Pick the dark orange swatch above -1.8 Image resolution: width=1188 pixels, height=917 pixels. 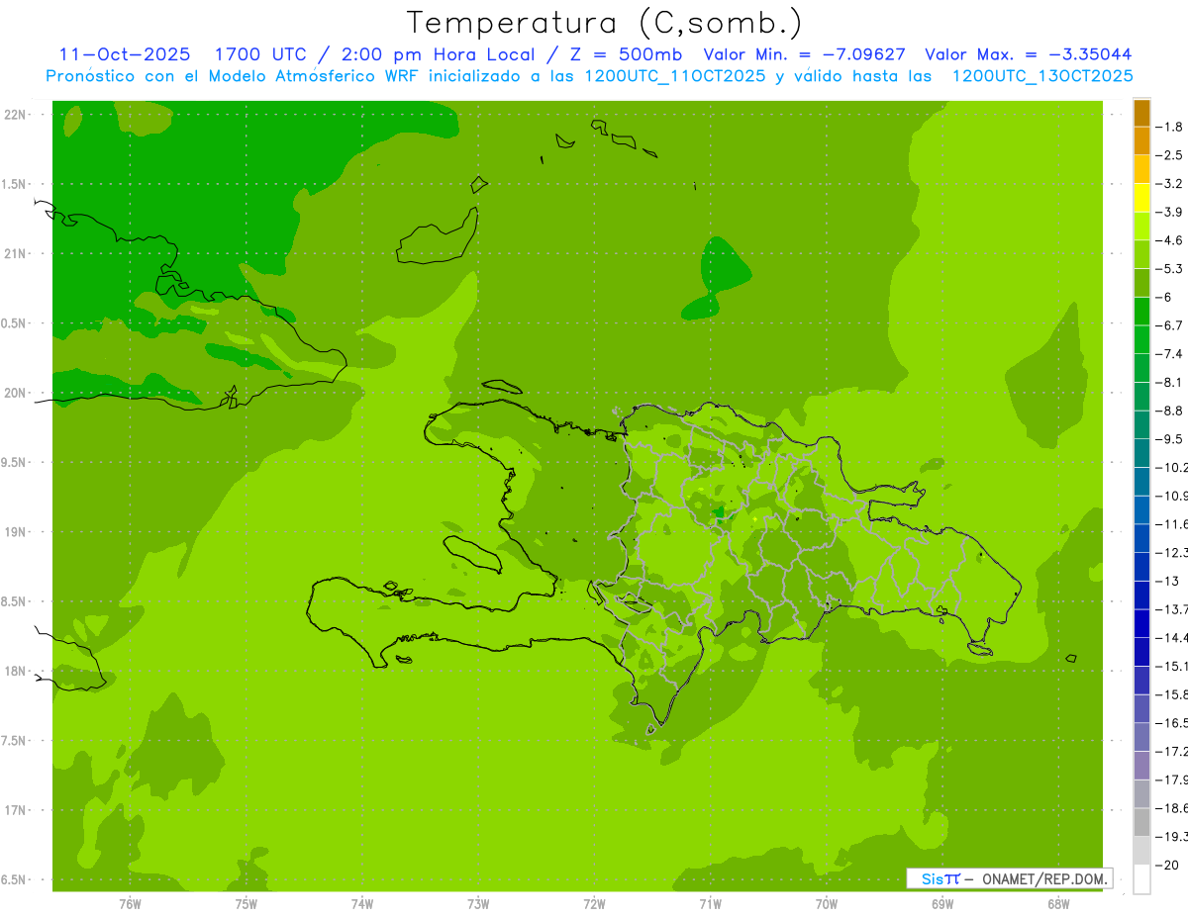1141,113
